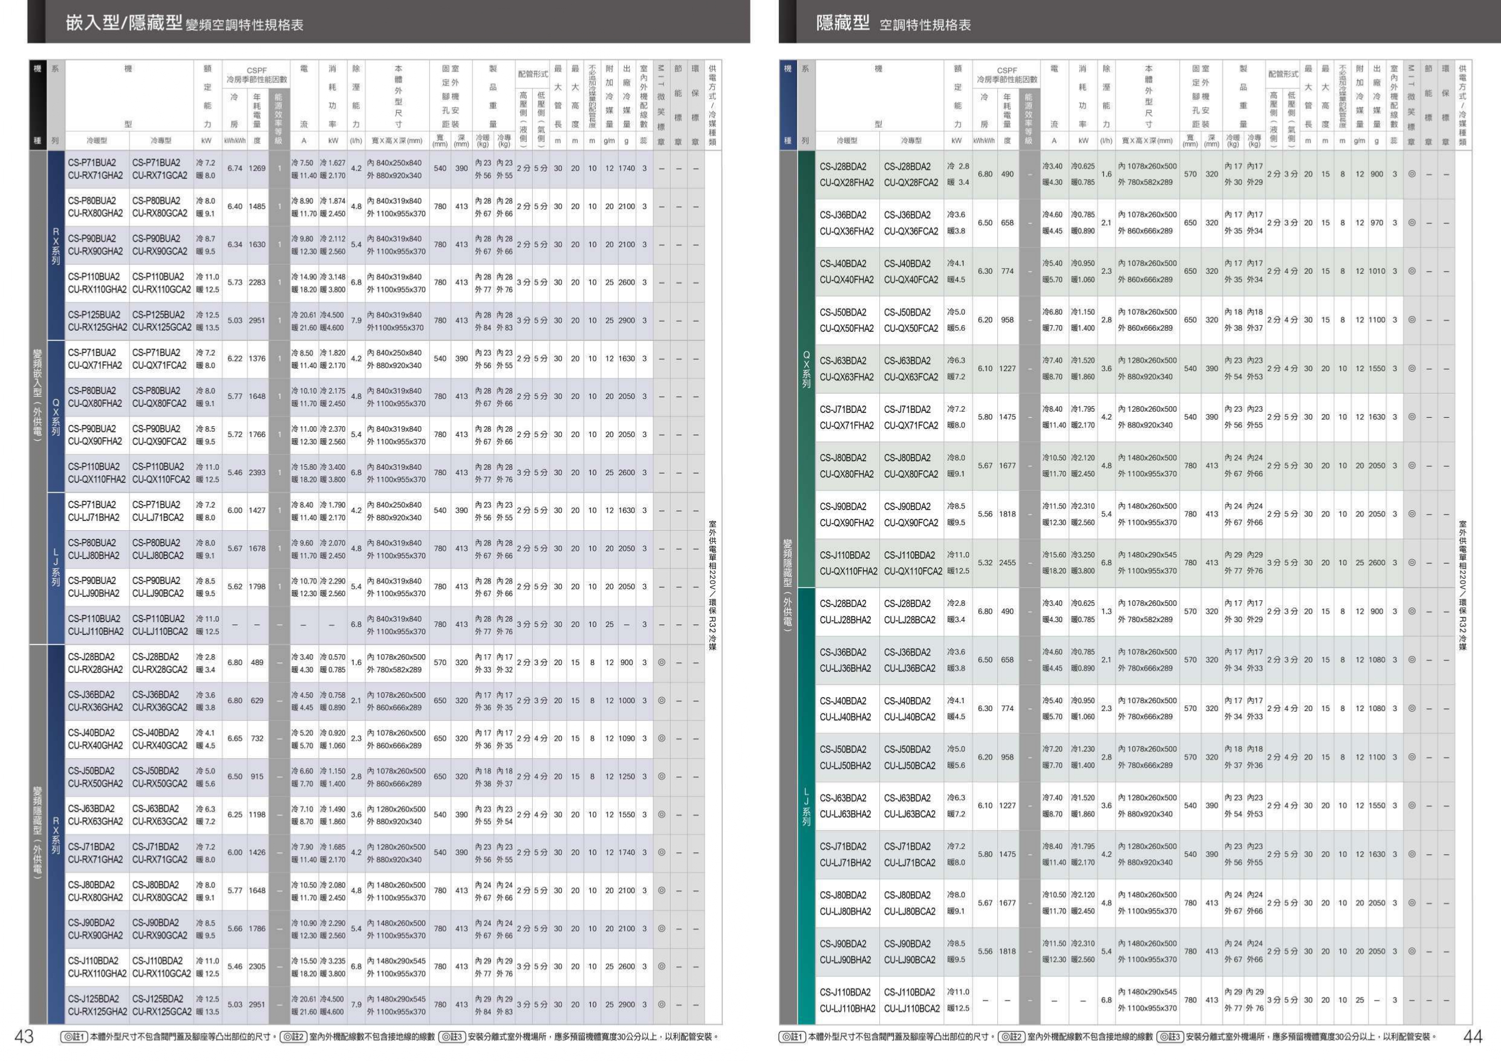Select model cell CU-LJ40BHA2
The height and width of the screenshot is (1061, 1501).
(x=845, y=717)
